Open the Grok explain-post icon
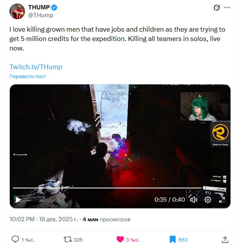243x247 pixels. pyautogui.click(x=217, y=7)
